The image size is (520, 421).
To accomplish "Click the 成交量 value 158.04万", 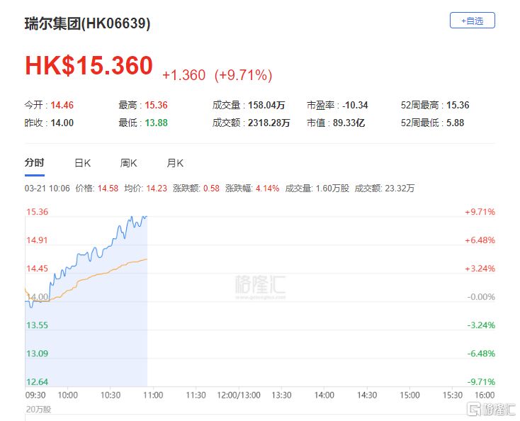I will tap(266, 105).
